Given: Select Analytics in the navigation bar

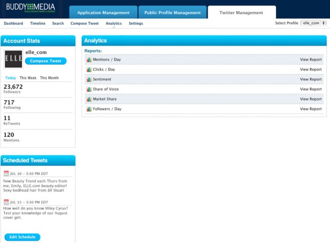Looking at the screenshot, I should click(114, 23).
